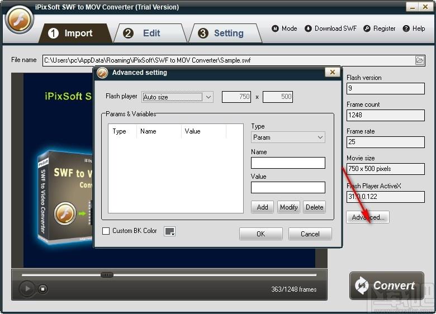Screen dimensions: 436x314
Task: Click the Flash version field
Action: [x=385, y=88]
